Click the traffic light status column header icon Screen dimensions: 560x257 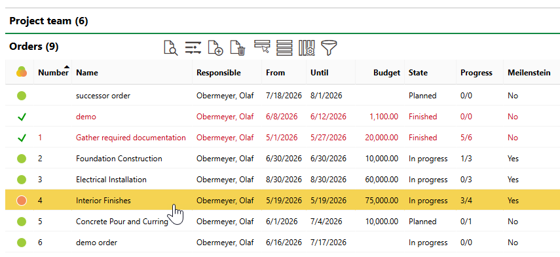pyautogui.click(x=22, y=72)
